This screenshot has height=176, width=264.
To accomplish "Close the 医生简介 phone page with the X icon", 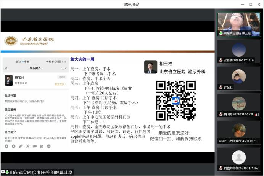I will (6, 68).
